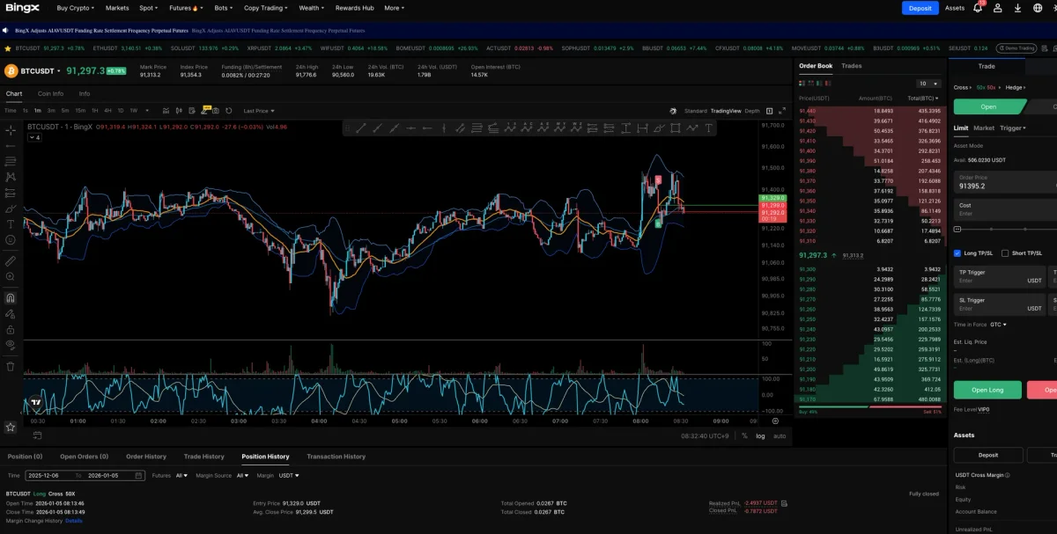Open the Trades tab beside Order Book
Screen dimensions: 1057x534
[x=852, y=66]
